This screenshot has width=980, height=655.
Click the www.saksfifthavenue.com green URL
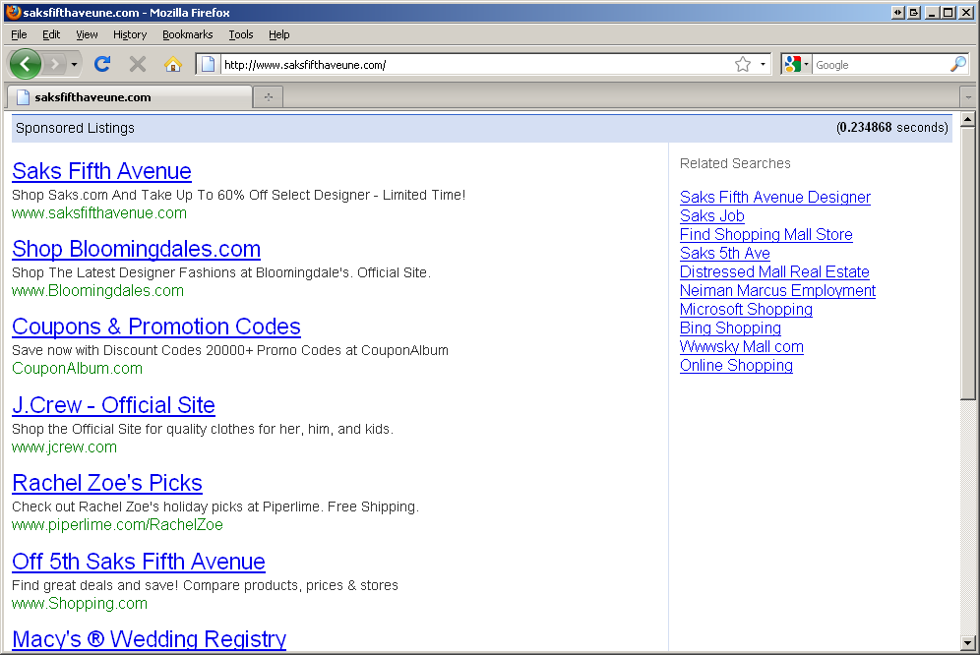tap(99, 213)
